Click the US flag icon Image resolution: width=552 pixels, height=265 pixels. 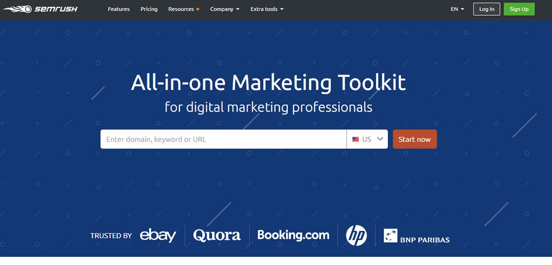356,139
